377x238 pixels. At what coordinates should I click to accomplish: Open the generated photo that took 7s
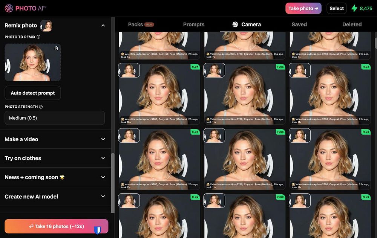click(x=245, y=46)
